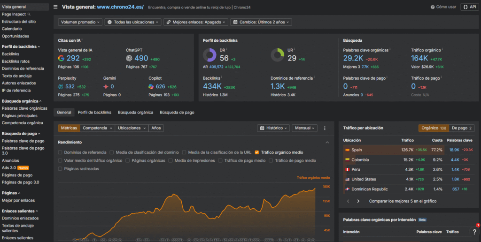Click the next arrow in Tráfico por ubicación
The height and width of the screenshot is (242, 481).
click(358, 201)
